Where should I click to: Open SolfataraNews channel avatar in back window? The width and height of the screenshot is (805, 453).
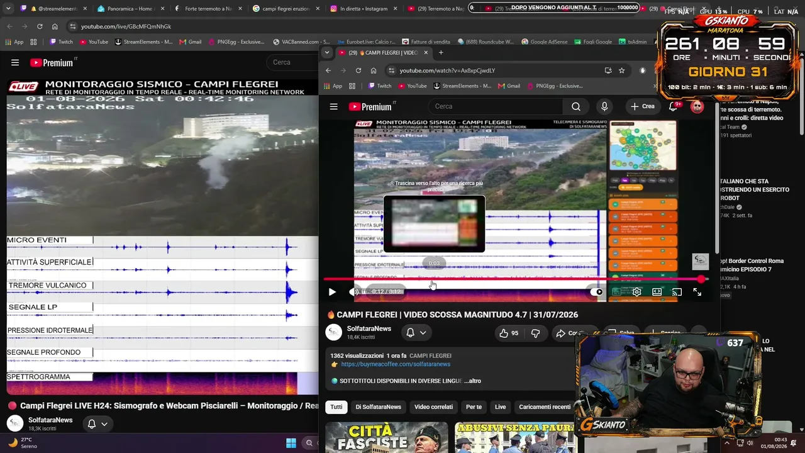click(15, 423)
